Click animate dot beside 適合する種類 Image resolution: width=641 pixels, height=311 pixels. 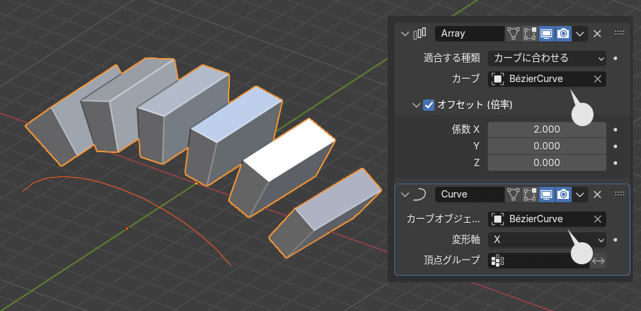pyautogui.click(x=615, y=58)
